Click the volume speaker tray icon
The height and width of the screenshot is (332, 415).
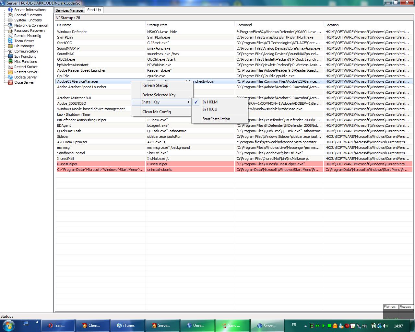click(385, 326)
